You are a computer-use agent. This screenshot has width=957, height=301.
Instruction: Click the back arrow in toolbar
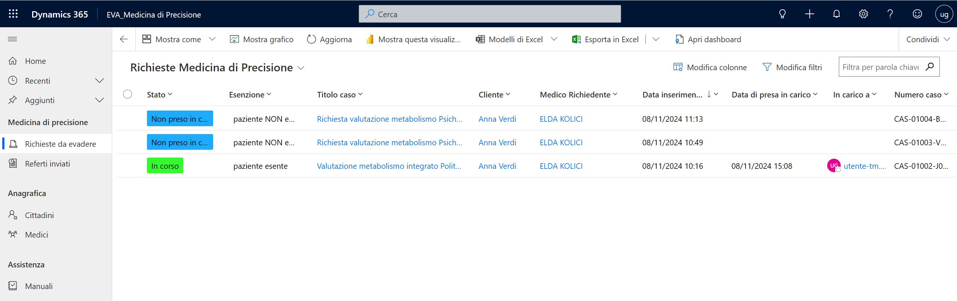(x=124, y=39)
